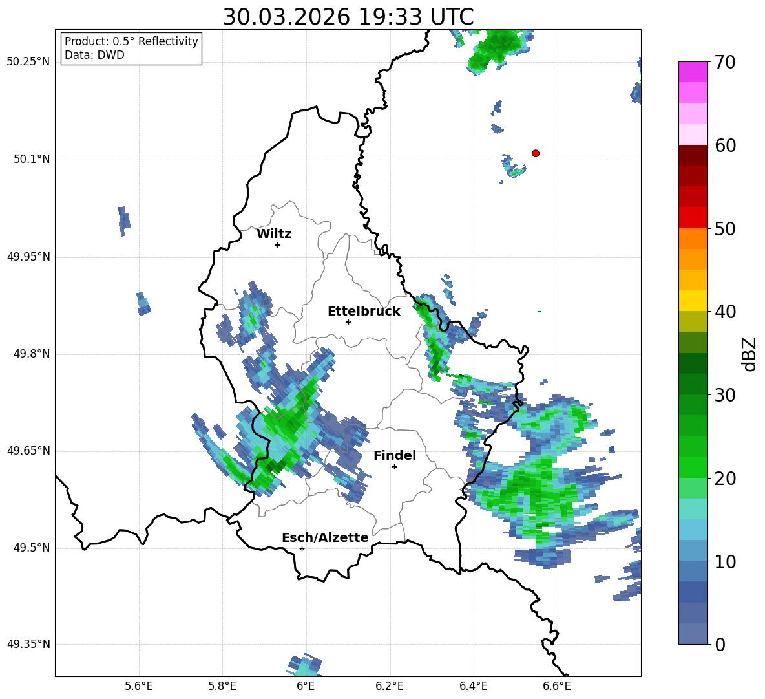Click the 49.35°N latitude label
Viewport: 765px width, 699px height.
(x=28, y=644)
